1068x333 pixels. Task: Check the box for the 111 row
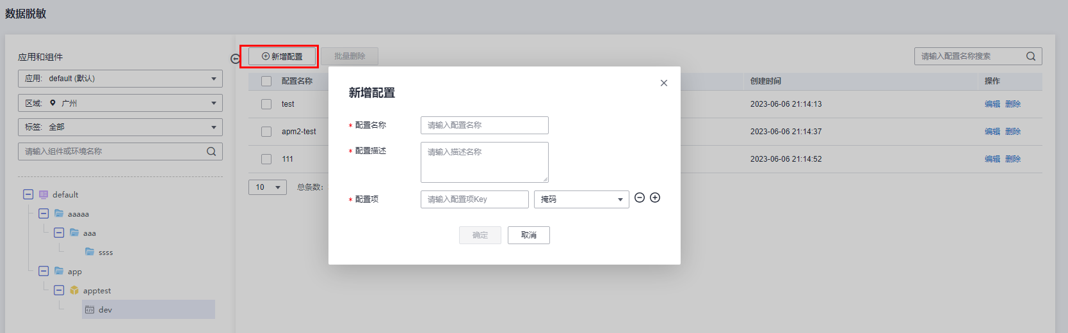click(x=266, y=159)
